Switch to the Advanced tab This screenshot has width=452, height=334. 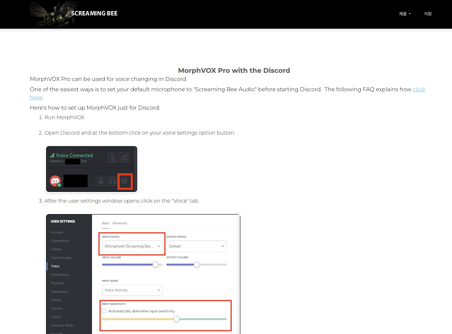(120, 223)
